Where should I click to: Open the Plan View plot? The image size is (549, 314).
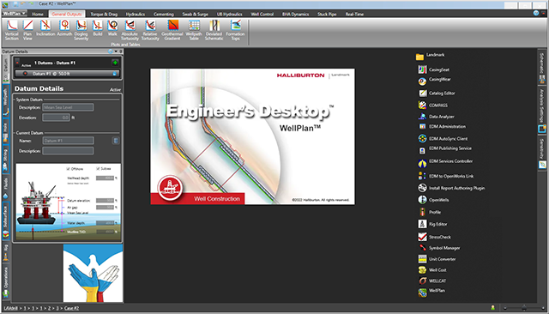pos(27,30)
